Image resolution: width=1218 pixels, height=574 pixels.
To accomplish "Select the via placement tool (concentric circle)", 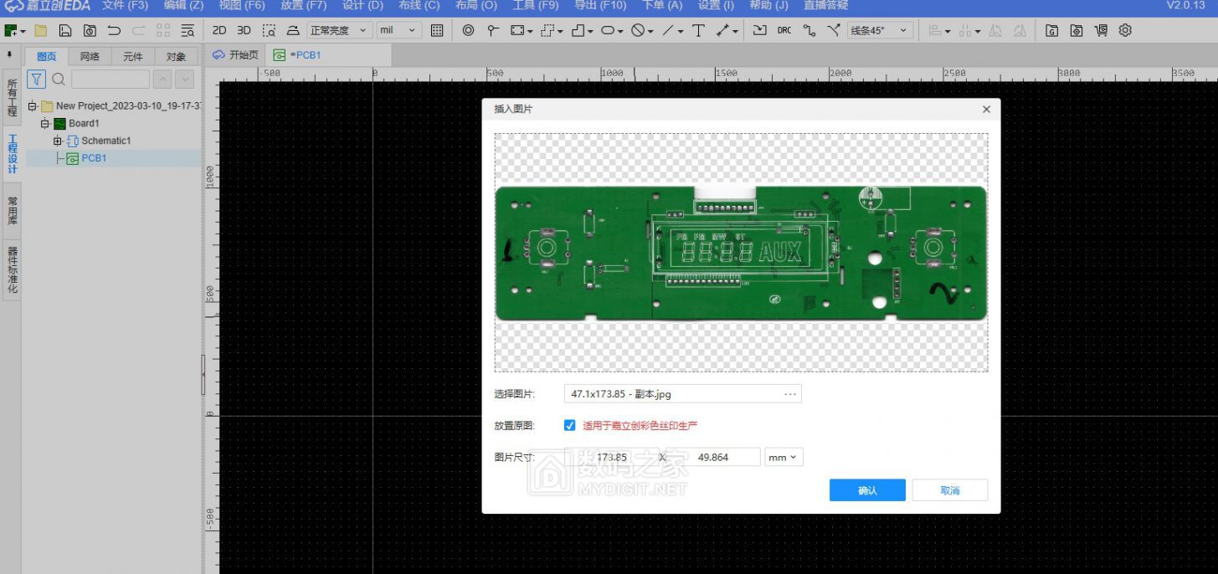I will point(468,30).
